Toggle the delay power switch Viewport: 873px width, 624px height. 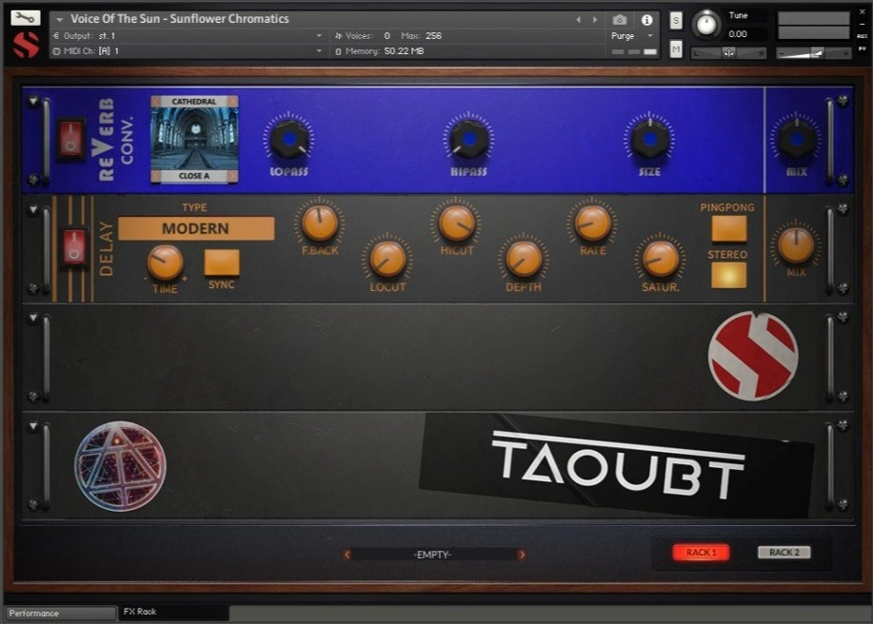pyautogui.click(x=74, y=247)
